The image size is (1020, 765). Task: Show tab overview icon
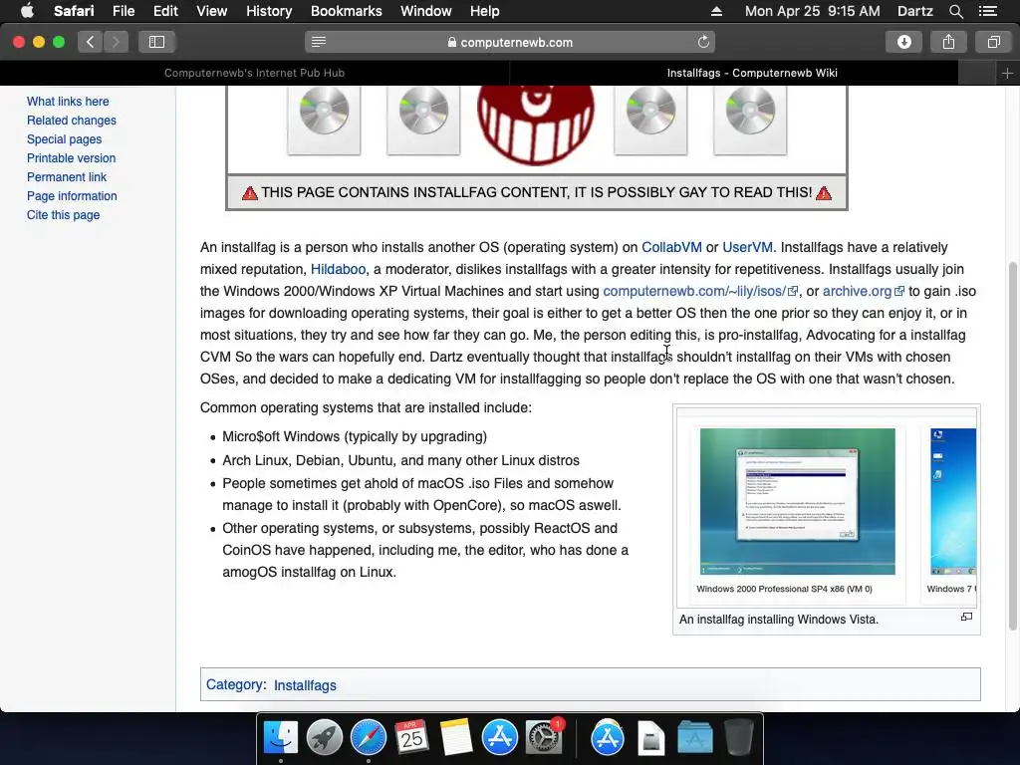point(993,42)
